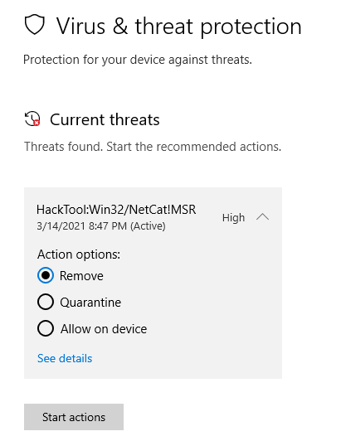The width and height of the screenshot is (341, 441).
Task: Click the red error badge on the history icon
Action: coord(37,123)
